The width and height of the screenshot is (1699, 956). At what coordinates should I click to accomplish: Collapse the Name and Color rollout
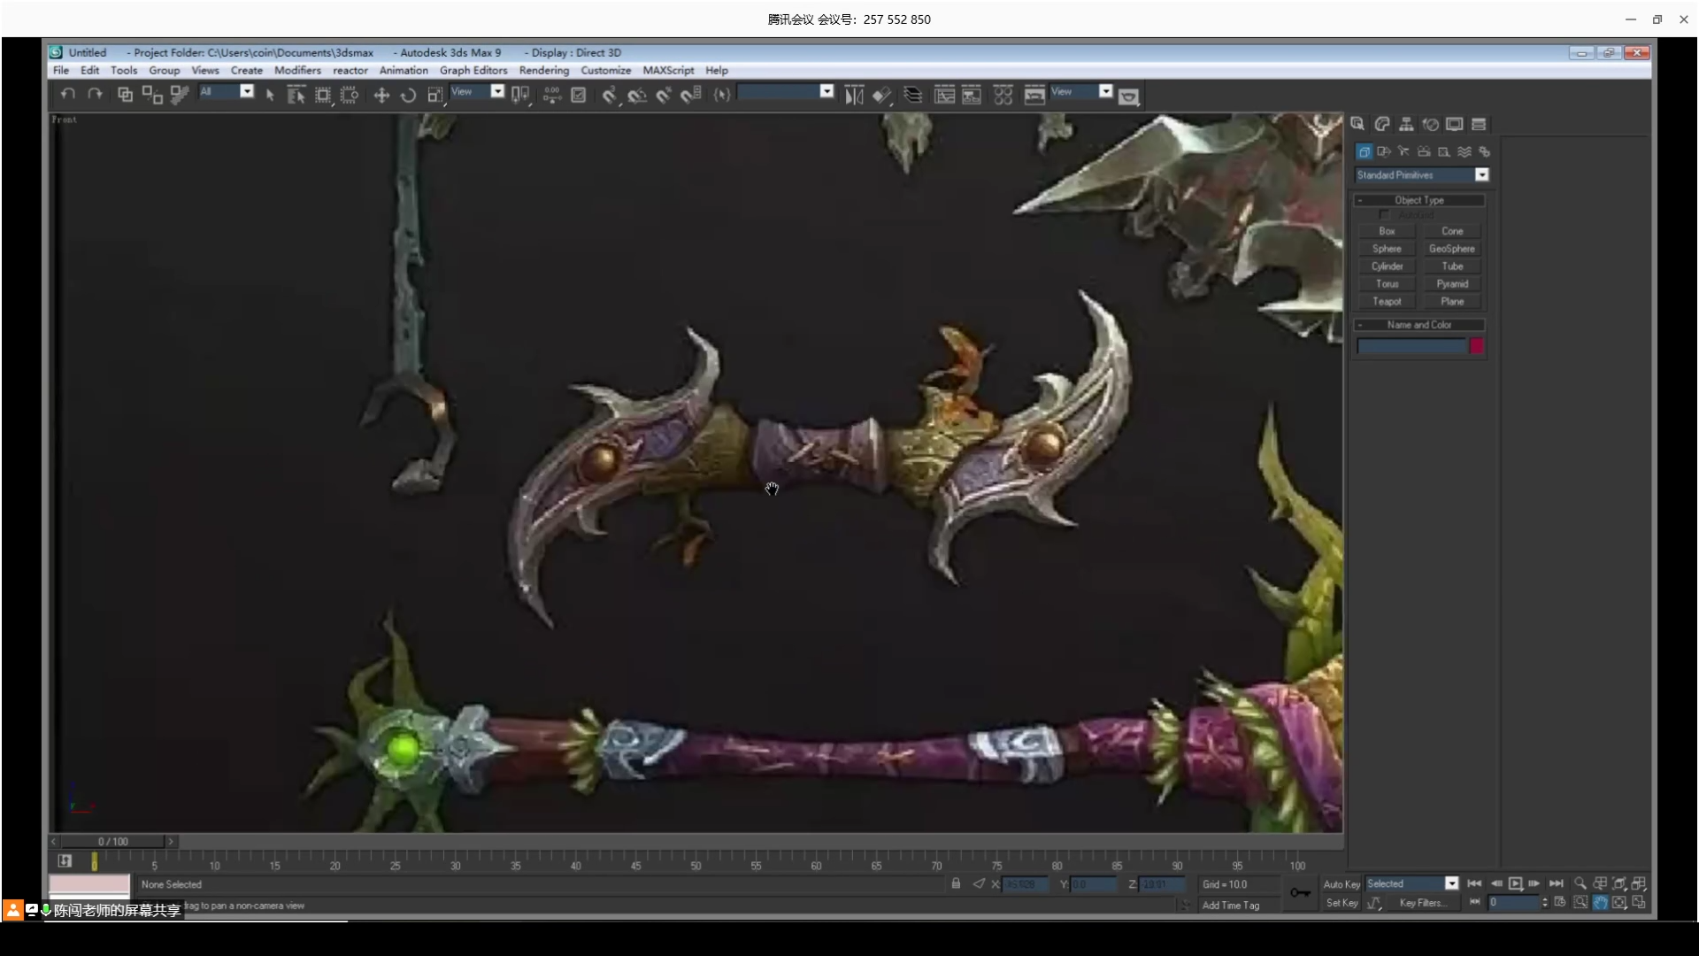tap(1419, 325)
